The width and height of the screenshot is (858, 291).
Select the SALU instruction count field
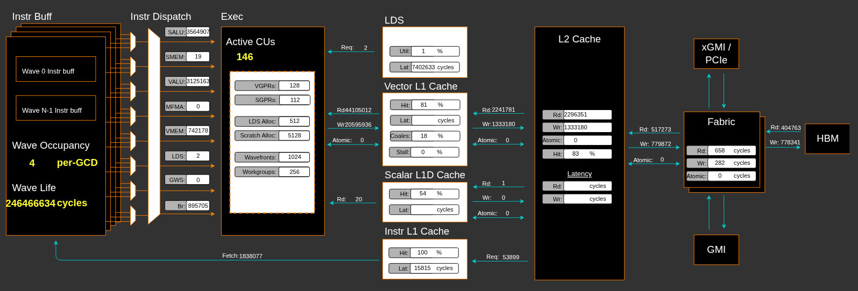(x=197, y=32)
